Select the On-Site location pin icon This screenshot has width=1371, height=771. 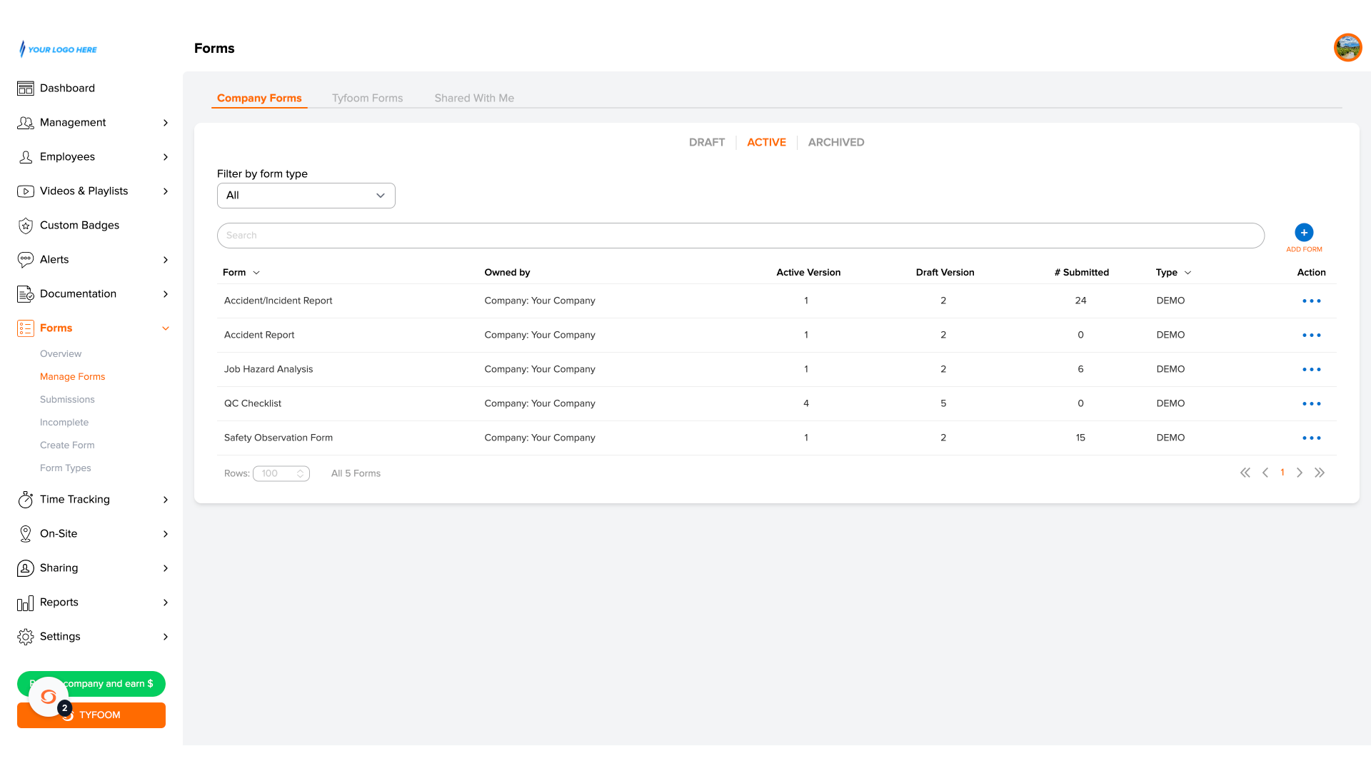tap(26, 534)
